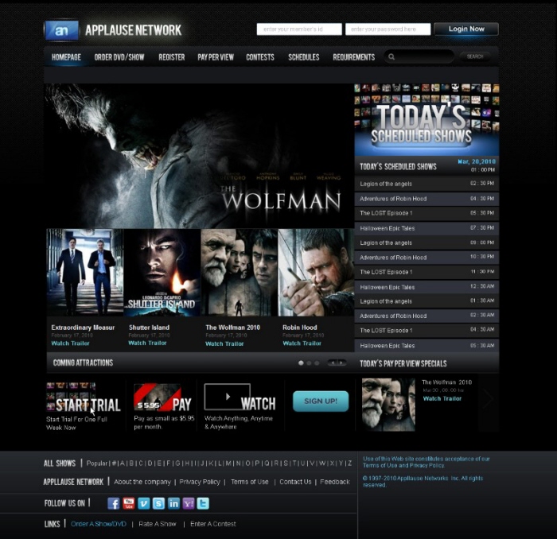
Task: Open the Schedules menu item
Action: [304, 57]
